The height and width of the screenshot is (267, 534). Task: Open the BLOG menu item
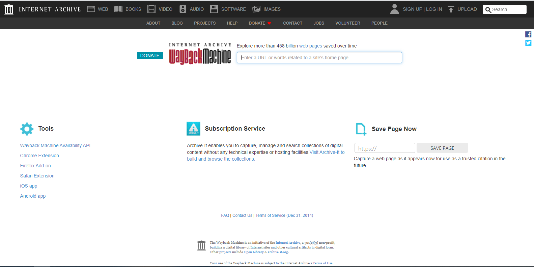(x=177, y=23)
